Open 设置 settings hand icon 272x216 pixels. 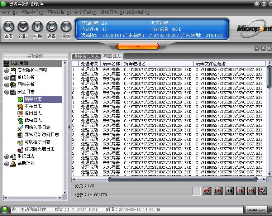52,27
